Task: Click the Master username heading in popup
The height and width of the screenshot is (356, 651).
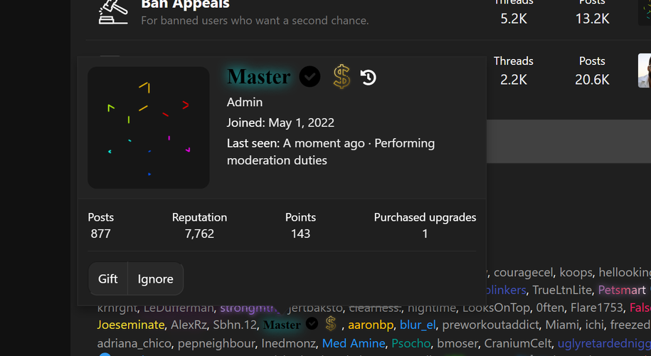Action: [x=259, y=77]
